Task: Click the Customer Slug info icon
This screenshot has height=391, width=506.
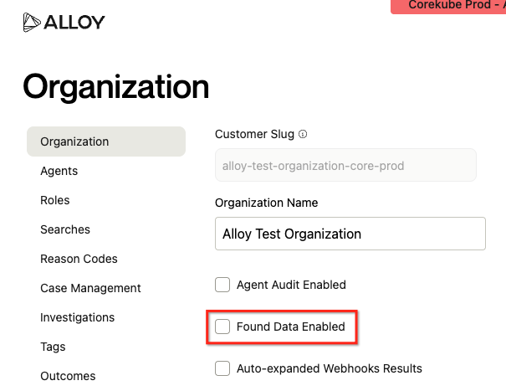Action: tap(303, 134)
